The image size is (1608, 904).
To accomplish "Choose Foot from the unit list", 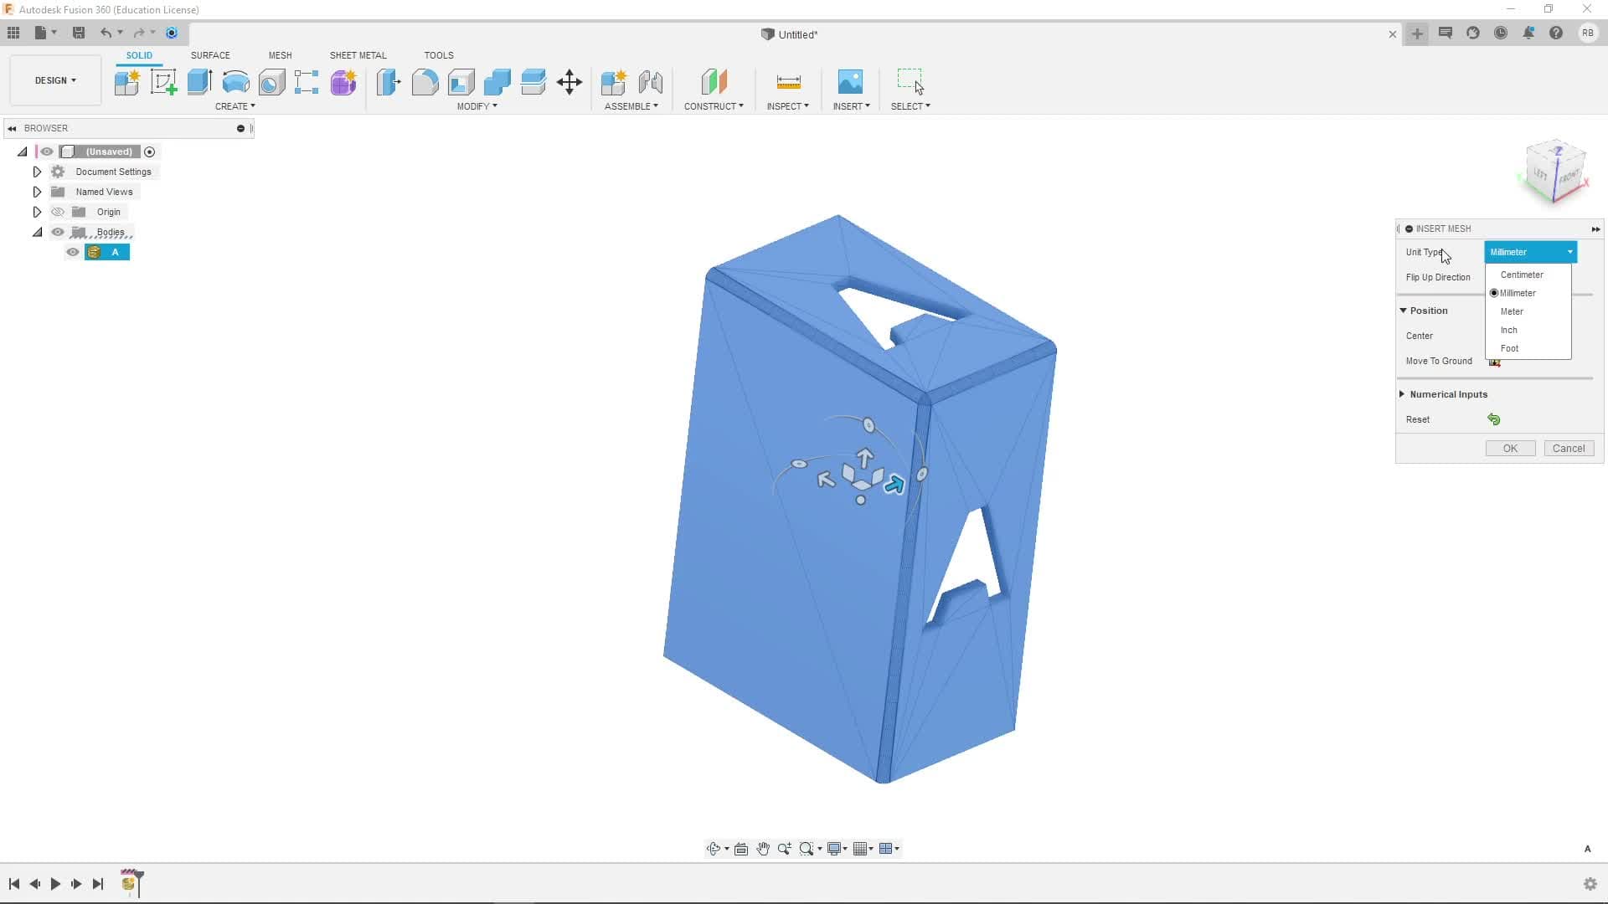I will (1509, 348).
